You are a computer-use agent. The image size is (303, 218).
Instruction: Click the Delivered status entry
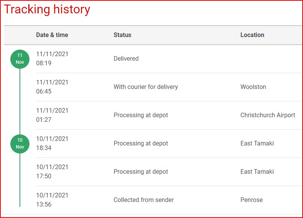(126, 59)
